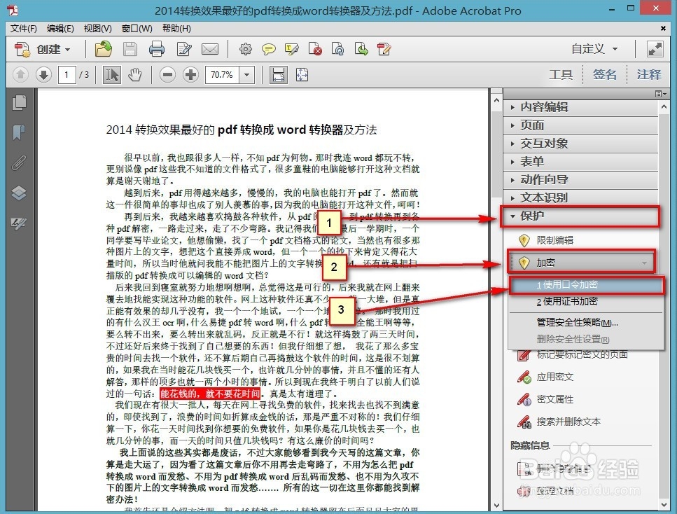Show attachments paperclip panel icon
Viewport: 677px width, 514px height.
[19, 163]
